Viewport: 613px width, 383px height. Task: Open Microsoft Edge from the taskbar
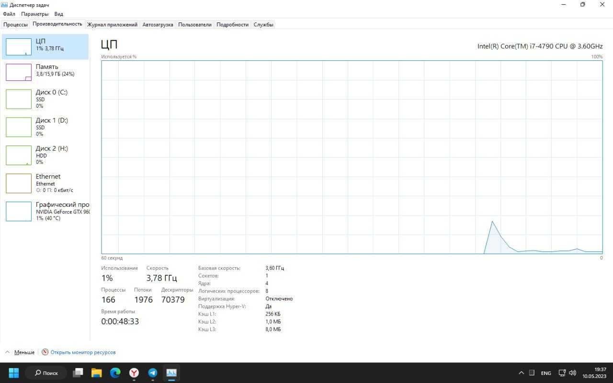(x=115, y=372)
